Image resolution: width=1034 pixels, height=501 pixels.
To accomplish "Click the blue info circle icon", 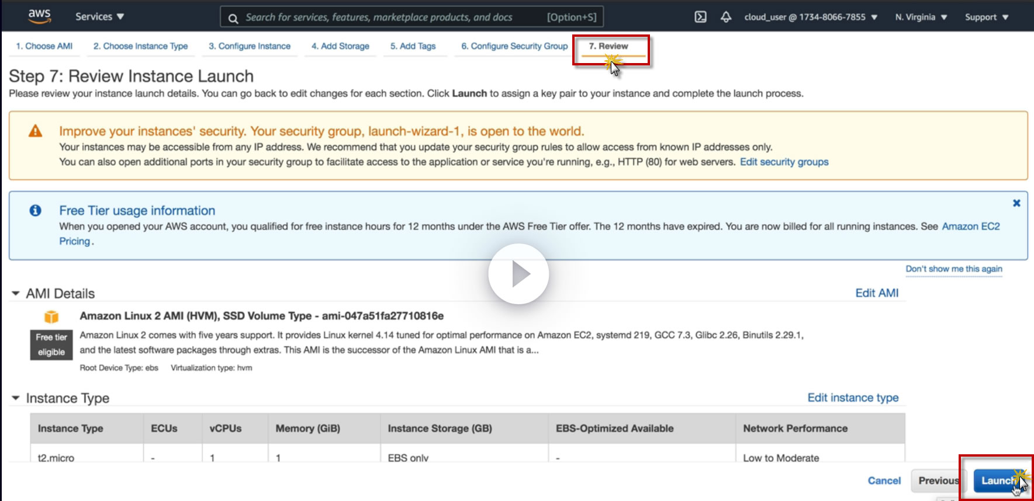I will click(x=36, y=210).
